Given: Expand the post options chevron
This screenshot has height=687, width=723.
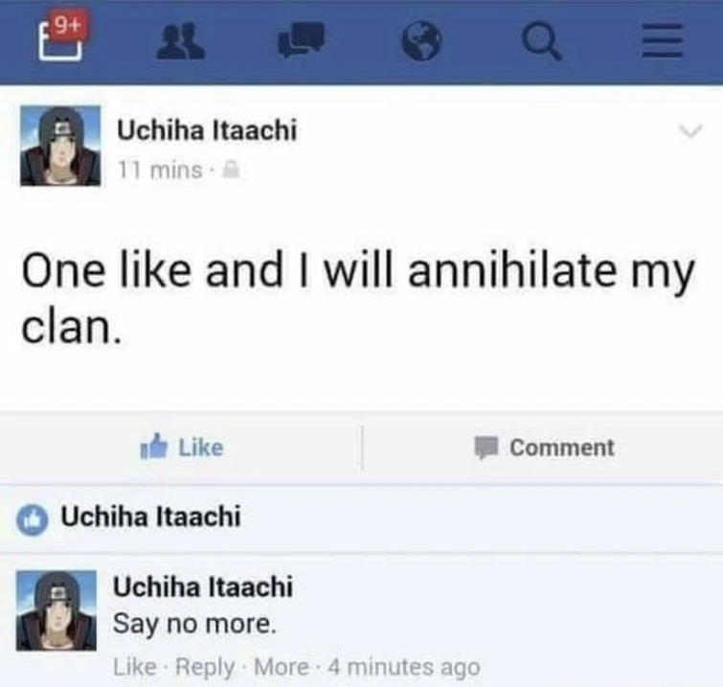Looking at the screenshot, I should coord(689,134).
